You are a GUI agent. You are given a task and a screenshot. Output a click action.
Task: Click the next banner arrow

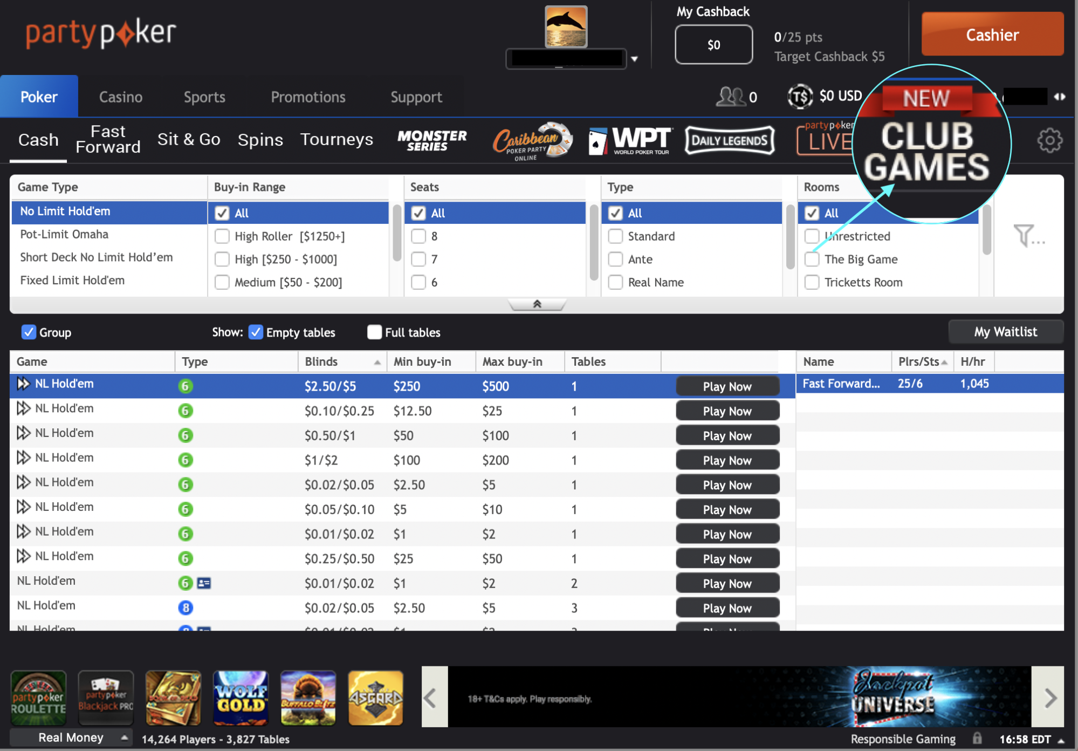1047,698
